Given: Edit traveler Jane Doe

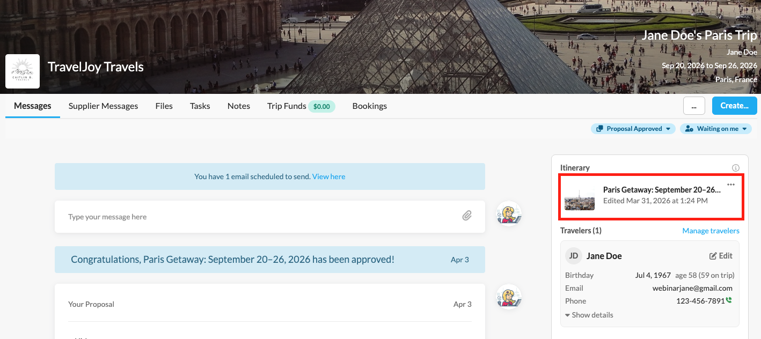Looking at the screenshot, I should click(721, 256).
